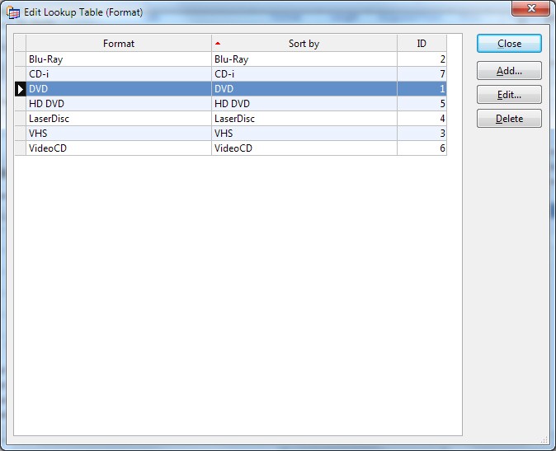Sort by the Format column header
This screenshot has height=451, width=556.
(x=119, y=44)
